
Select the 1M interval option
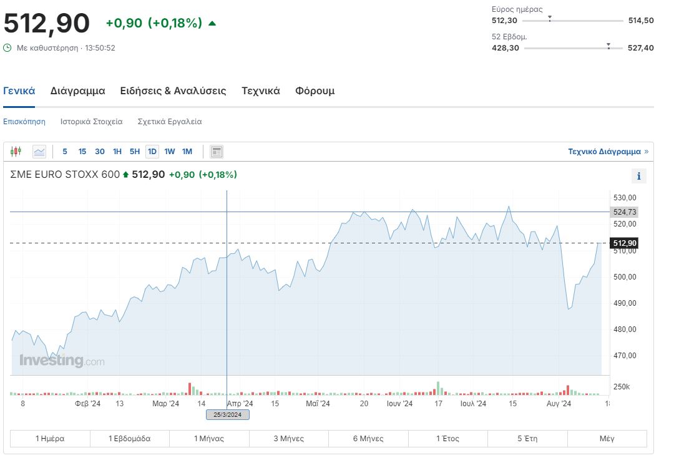tap(187, 151)
